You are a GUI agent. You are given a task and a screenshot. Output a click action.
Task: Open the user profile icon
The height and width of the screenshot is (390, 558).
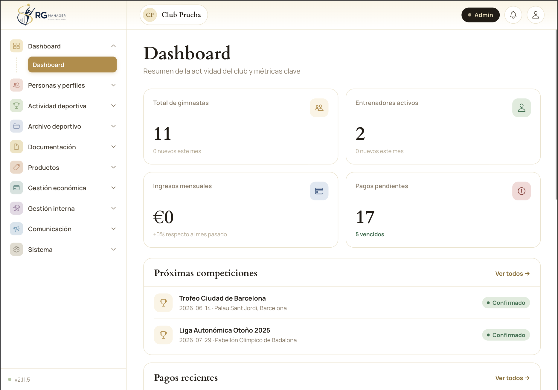point(536,15)
